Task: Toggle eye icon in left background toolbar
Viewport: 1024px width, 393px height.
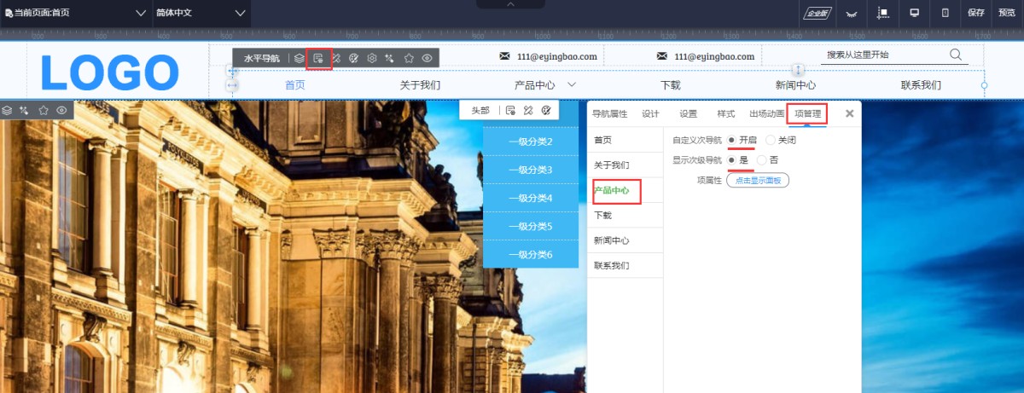Action: (61, 110)
